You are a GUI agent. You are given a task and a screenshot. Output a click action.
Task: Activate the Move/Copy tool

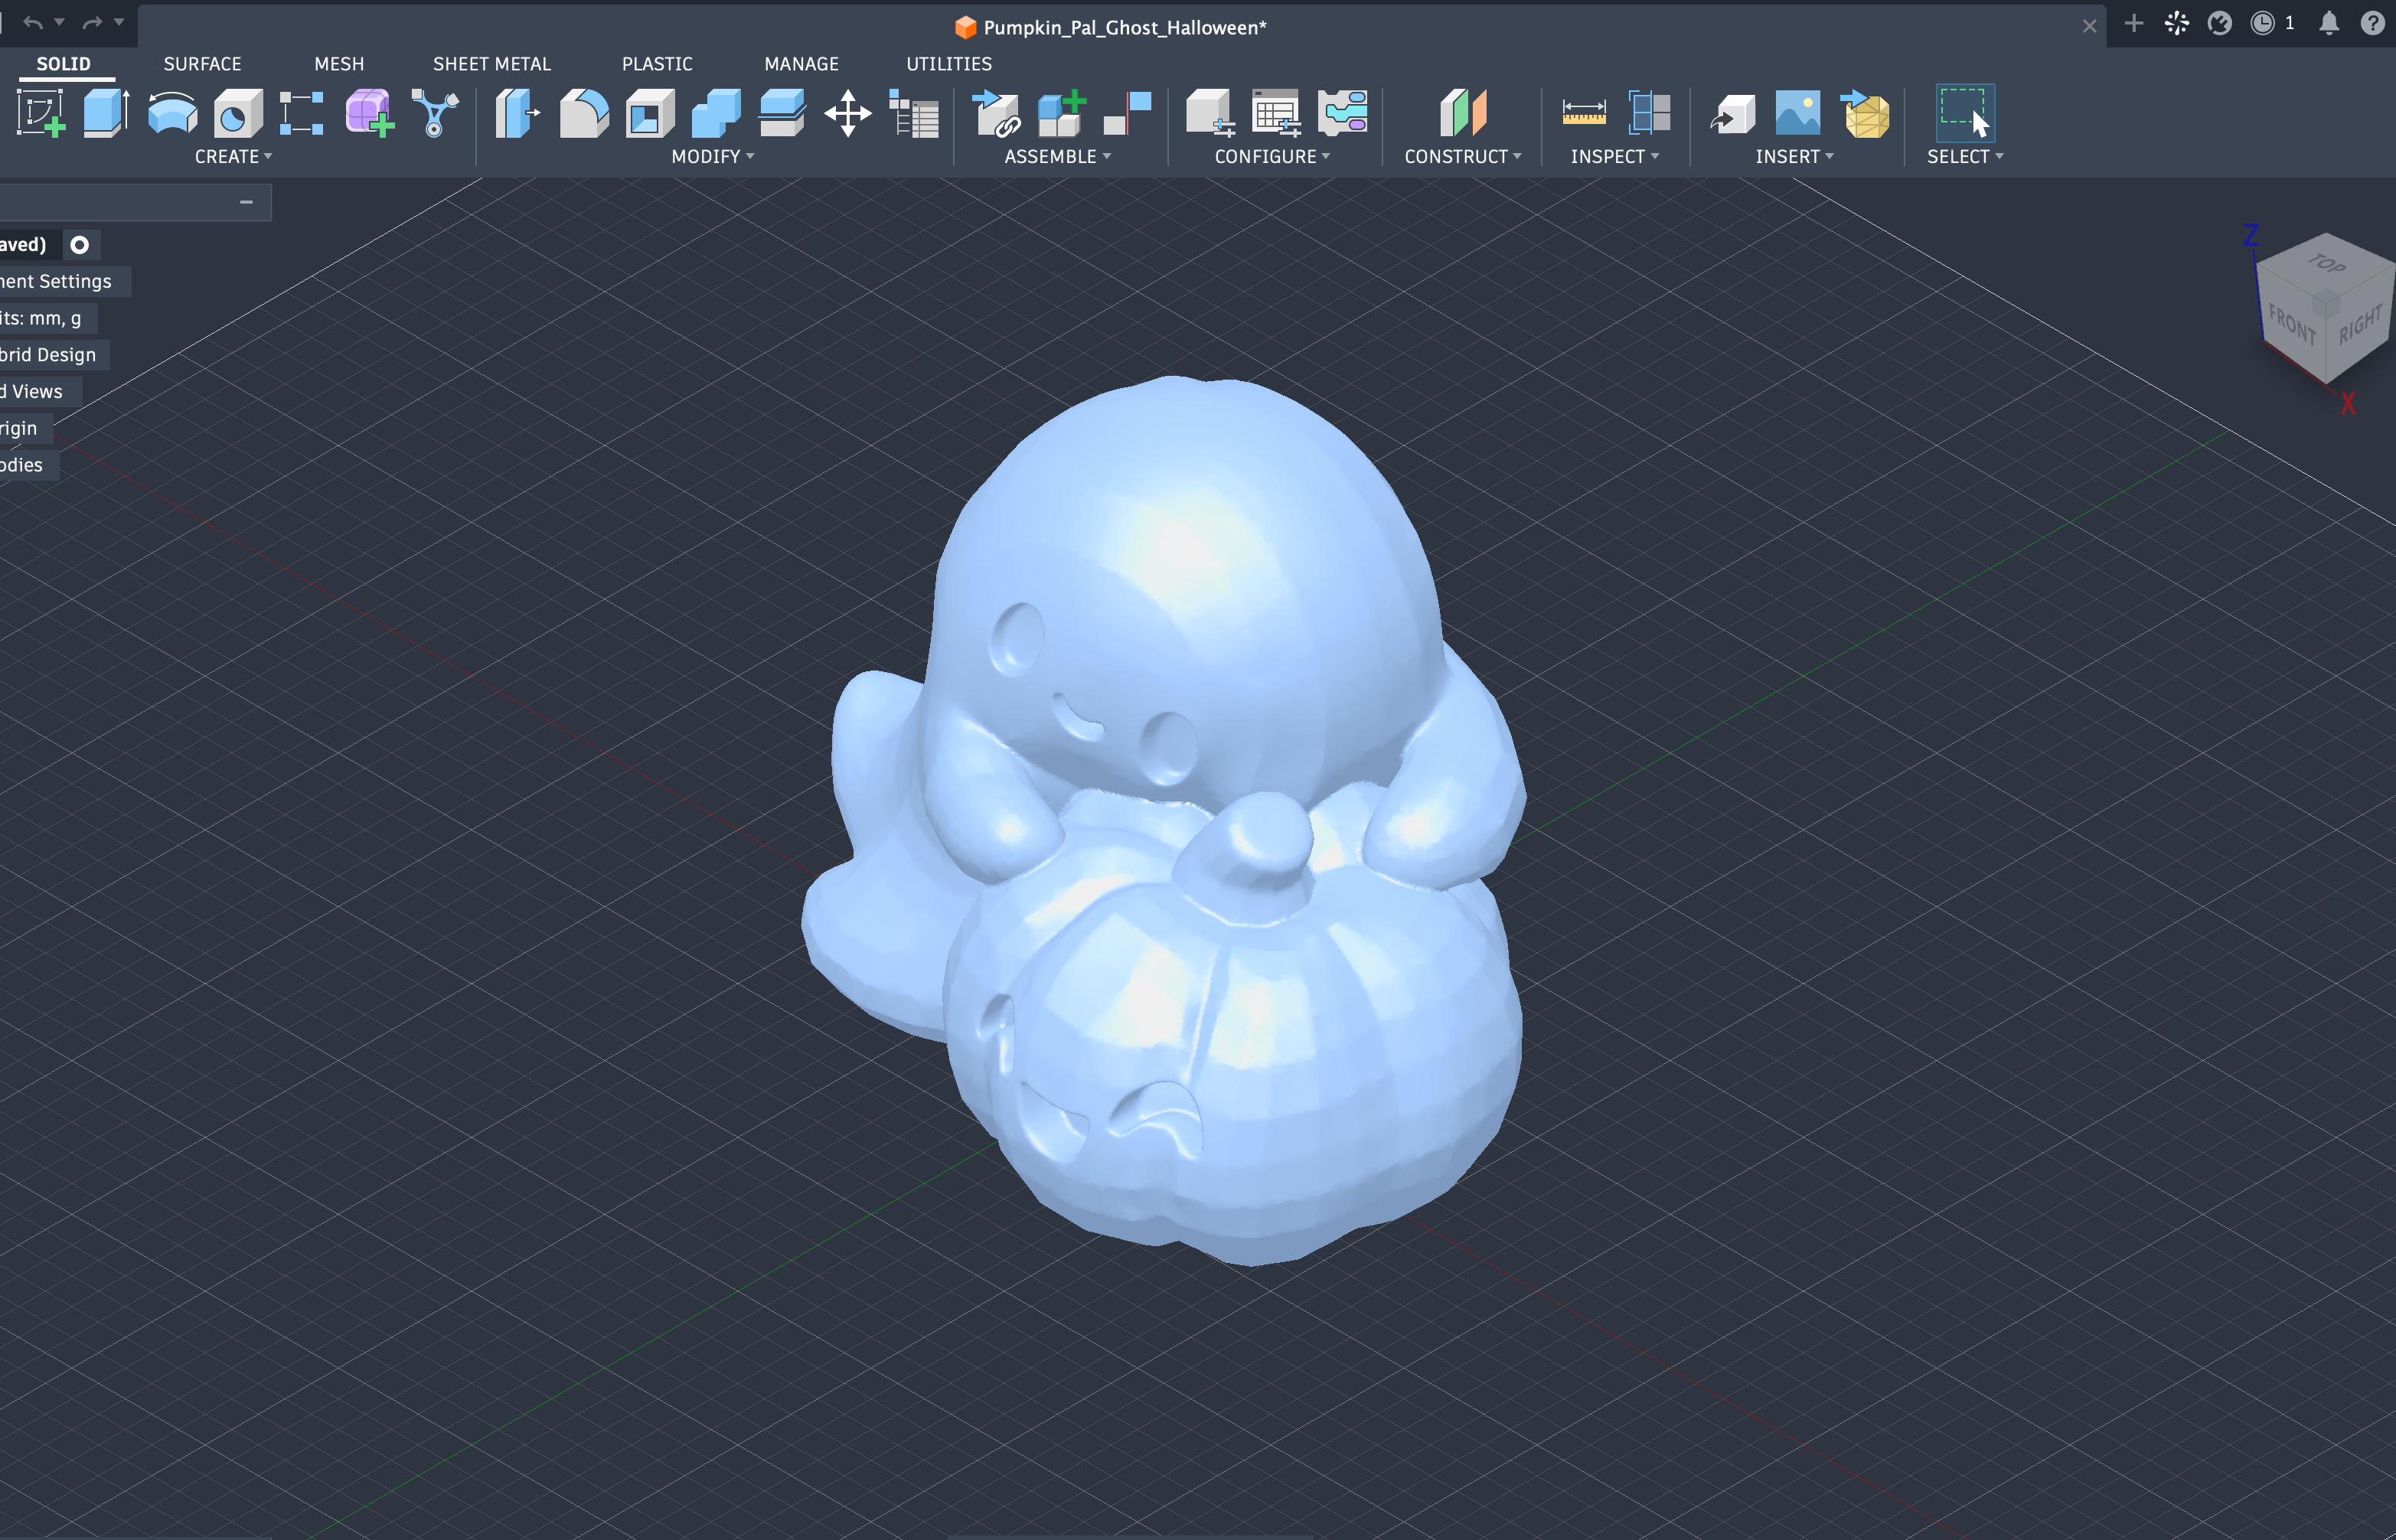847,113
